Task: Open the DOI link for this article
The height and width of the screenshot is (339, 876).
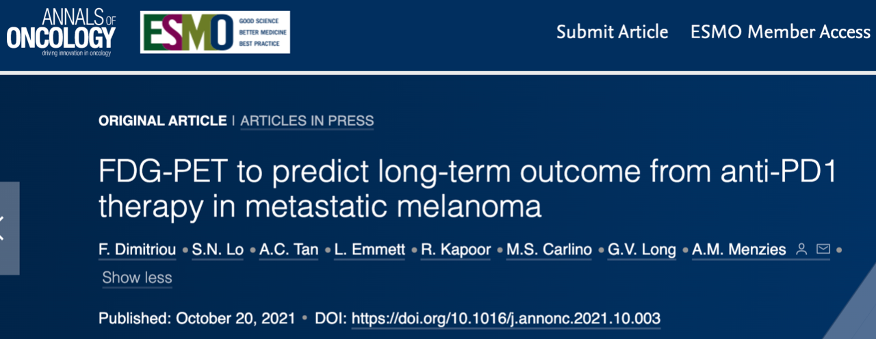Action: point(506,318)
